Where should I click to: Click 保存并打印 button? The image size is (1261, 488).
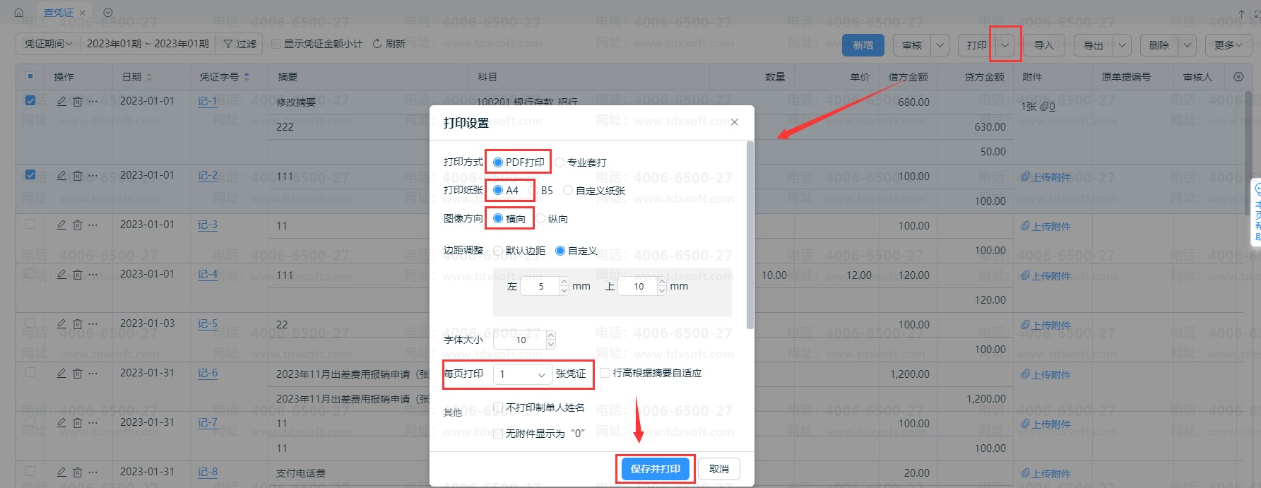pyautogui.click(x=655, y=469)
